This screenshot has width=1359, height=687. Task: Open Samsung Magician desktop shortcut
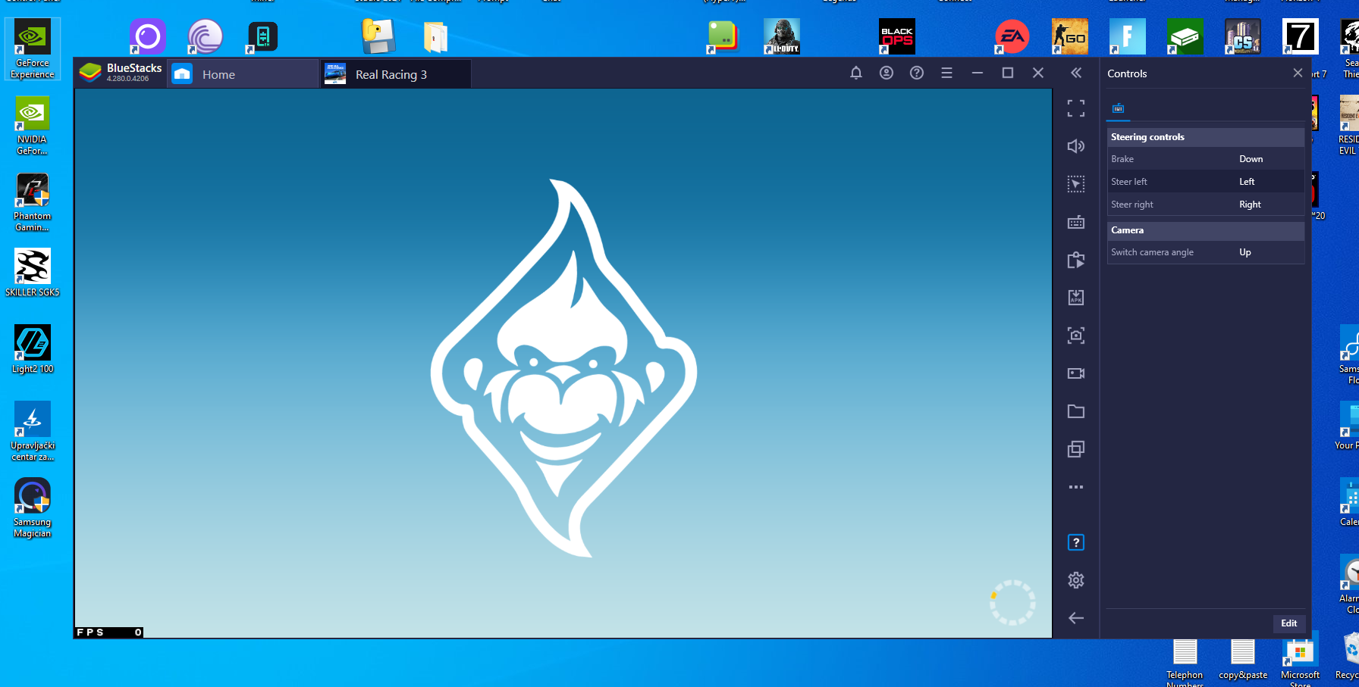pos(32,507)
